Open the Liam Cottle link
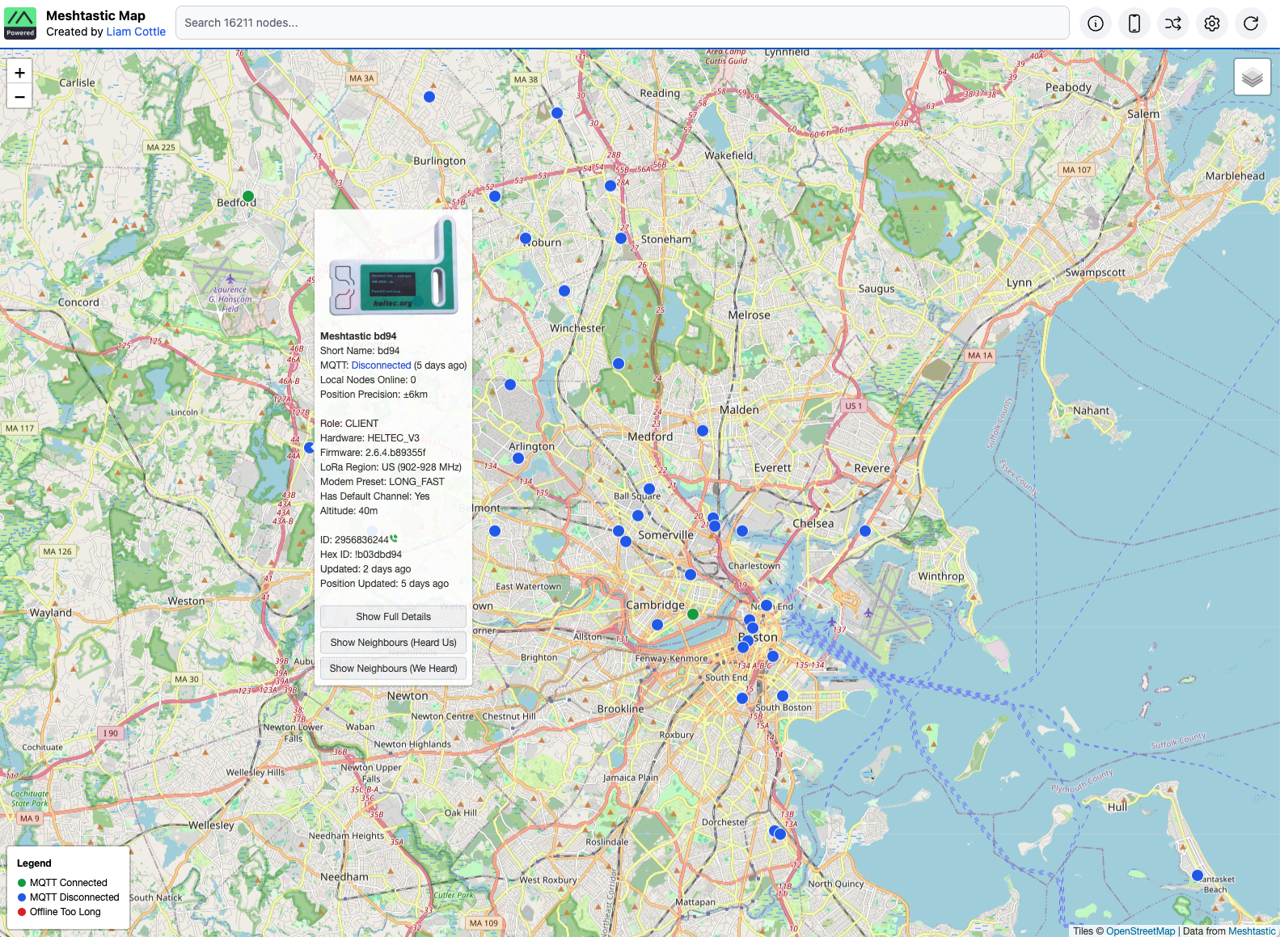Screen dimensions: 1280x937 (136, 32)
